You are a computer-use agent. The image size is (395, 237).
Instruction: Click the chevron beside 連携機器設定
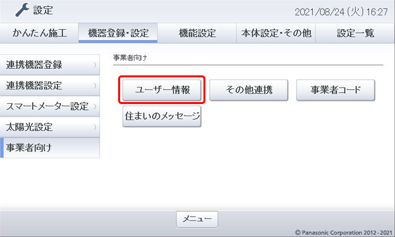pos(95,86)
